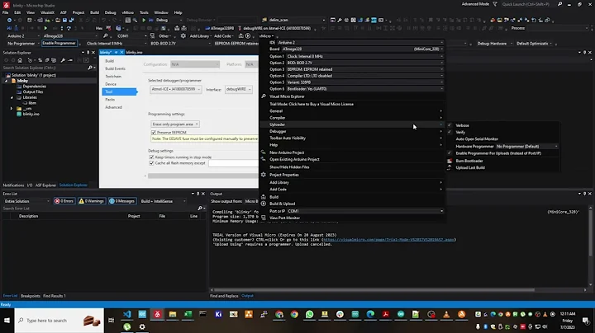Pin the Error List panel

pyautogui.click(x=198, y=194)
